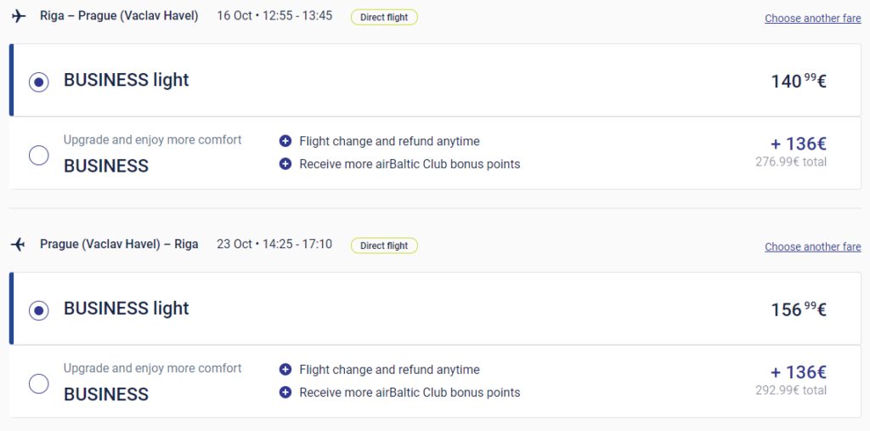Screen dimensions: 870x431
Task: Click the 140.99€ BUSINESS light price
Action: (x=799, y=82)
